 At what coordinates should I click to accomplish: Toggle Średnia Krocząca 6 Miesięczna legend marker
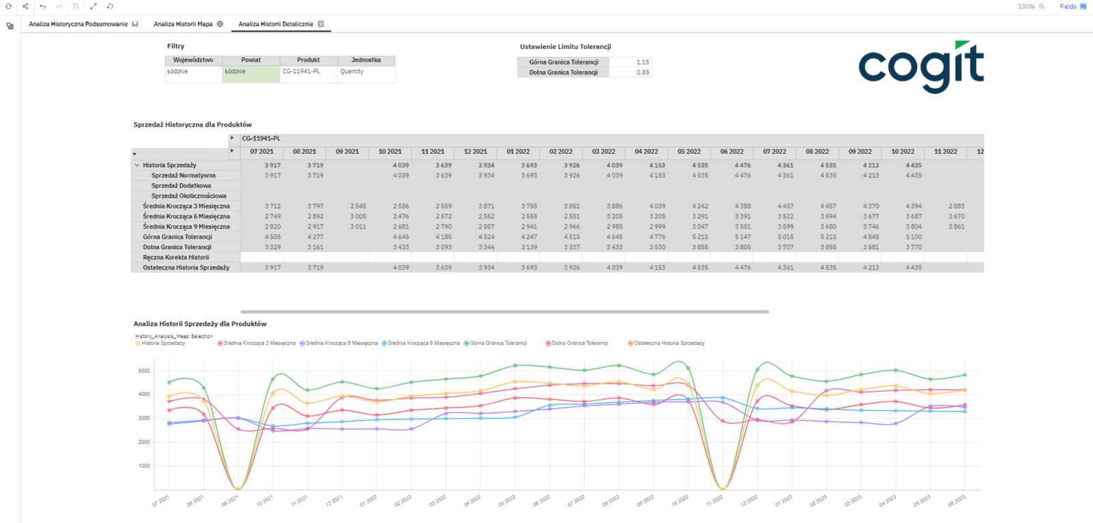coord(302,343)
